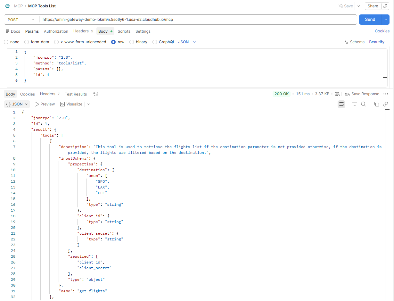
Task: Toggle word wrap in response
Action: click(341, 104)
